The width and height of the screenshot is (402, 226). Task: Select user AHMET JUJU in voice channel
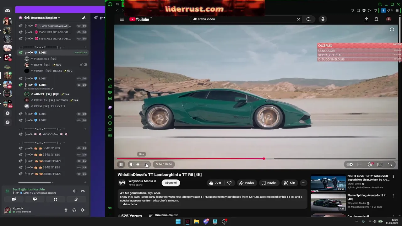point(47,94)
